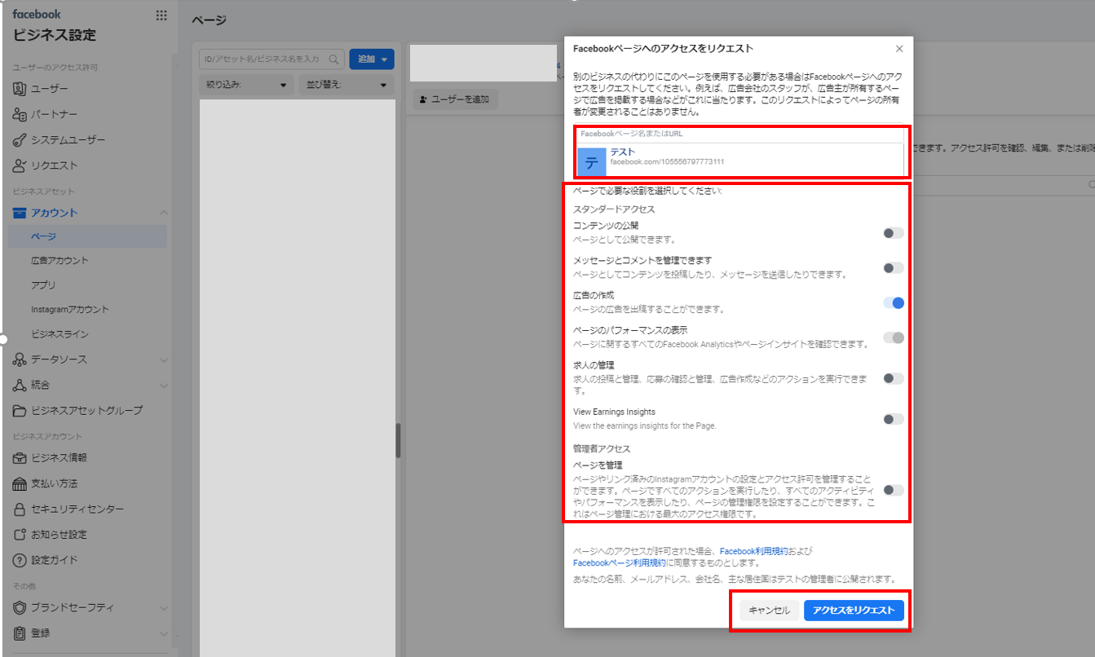Toggle コンテンツの公開 switch
Screen dimensions: 1095x657
[894, 233]
